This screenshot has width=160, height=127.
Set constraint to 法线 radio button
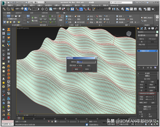pyautogui.click(x=147, y=116)
